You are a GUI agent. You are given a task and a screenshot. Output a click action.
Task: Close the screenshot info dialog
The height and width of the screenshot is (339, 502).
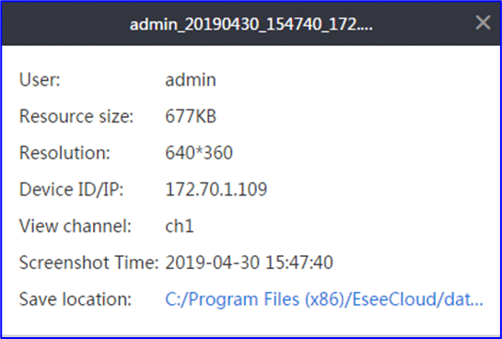point(483,23)
